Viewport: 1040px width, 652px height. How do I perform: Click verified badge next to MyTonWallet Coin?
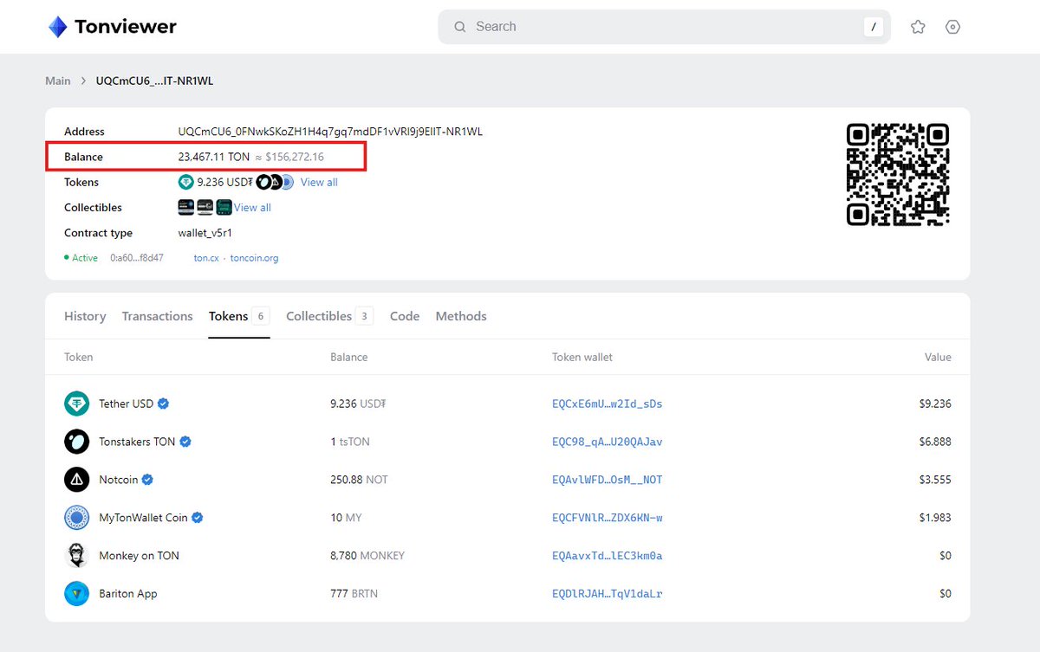[198, 518]
